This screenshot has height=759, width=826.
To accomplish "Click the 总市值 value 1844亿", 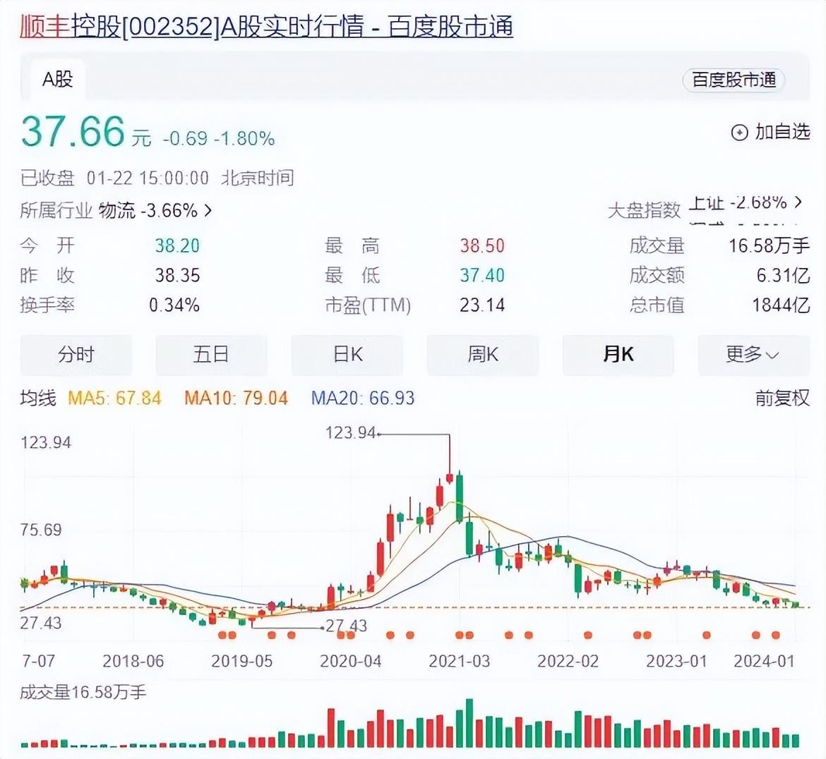I will pyautogui.click(x=781, y=305).
